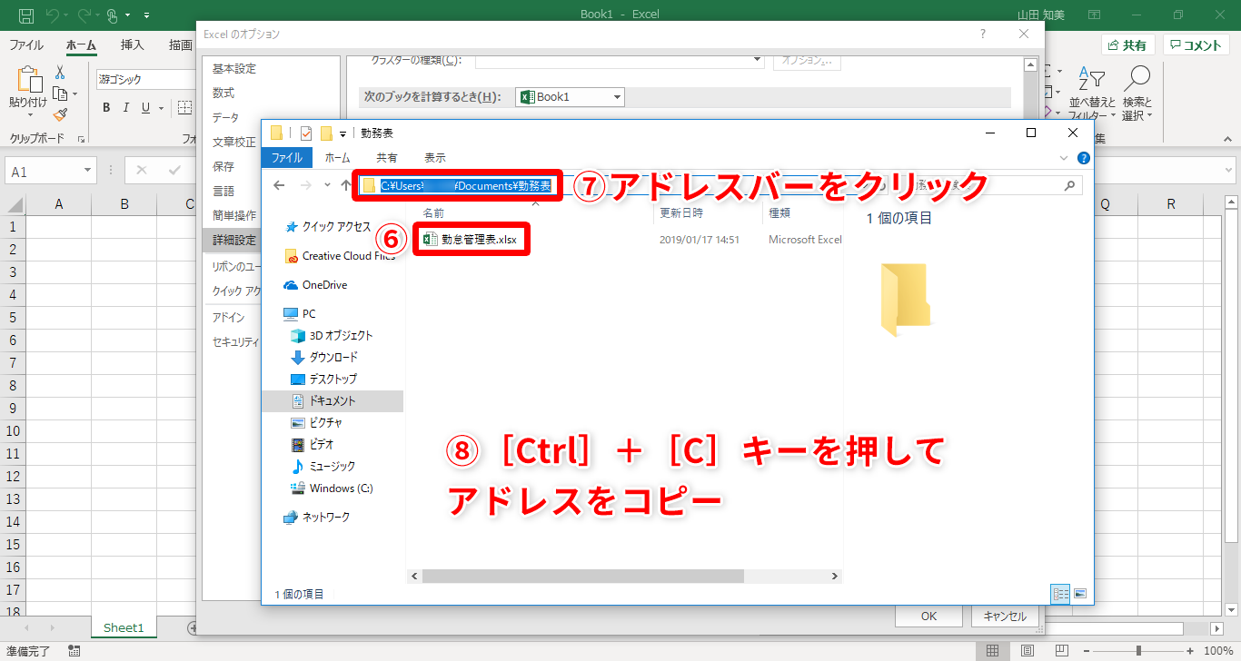Open the 挿入 tab in Excel ribbon
Image resolution: width=1241 pixels, height=661 pixels.
133,44
